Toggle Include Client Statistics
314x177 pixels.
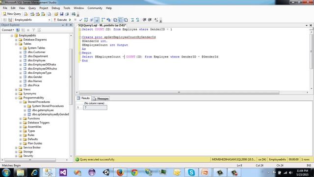click(x=108, y=20)
